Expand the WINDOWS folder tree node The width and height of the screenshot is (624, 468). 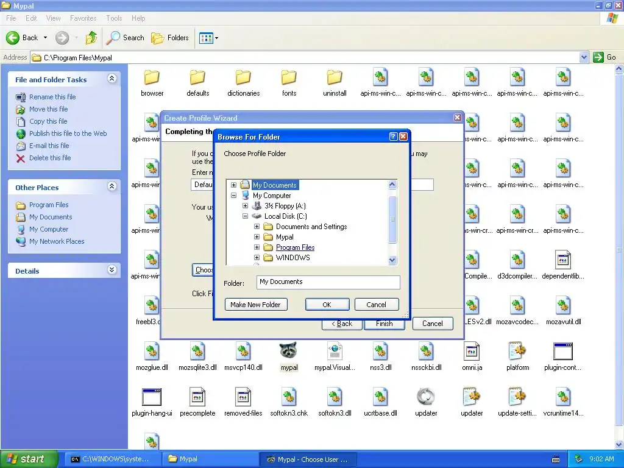257,258
